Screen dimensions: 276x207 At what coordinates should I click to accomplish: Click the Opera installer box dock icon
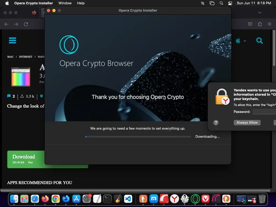[x=185, y=199]
